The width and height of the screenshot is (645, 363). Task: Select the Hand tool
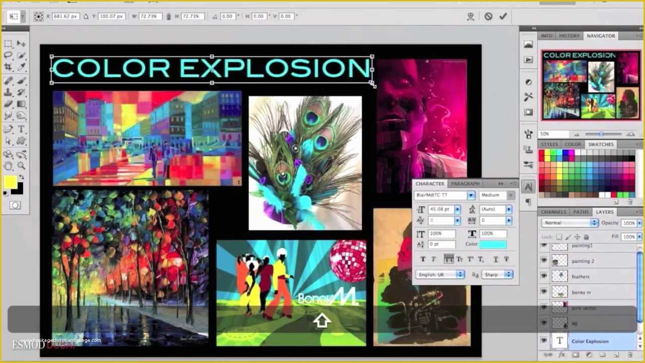tap(8, 166)
